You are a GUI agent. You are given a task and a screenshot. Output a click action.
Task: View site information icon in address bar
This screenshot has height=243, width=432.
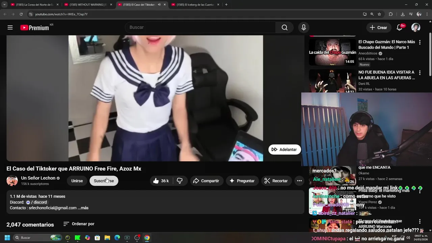coord(31,14)
